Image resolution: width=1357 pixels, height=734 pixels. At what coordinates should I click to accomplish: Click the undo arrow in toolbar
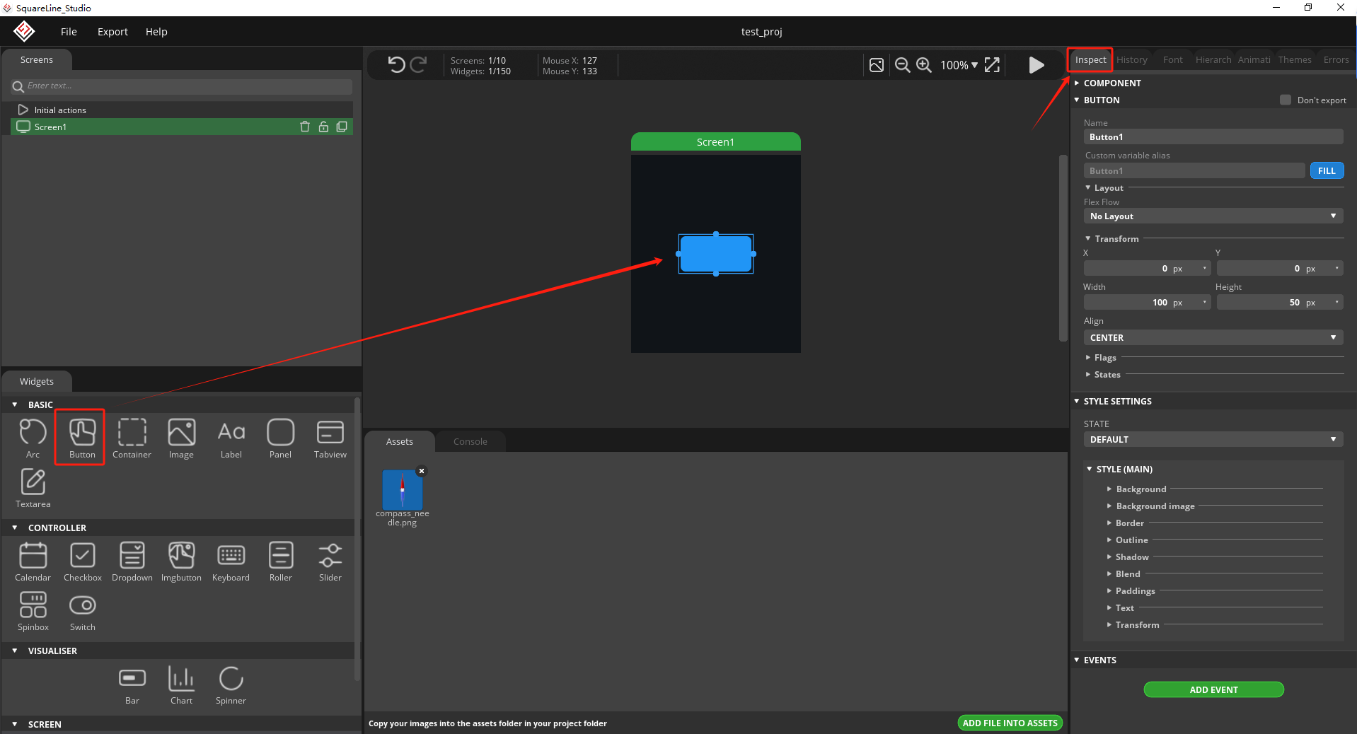click(x=396, y=65)
